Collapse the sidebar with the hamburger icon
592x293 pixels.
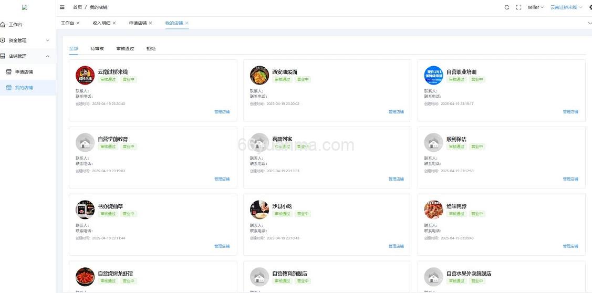[63, 7]
